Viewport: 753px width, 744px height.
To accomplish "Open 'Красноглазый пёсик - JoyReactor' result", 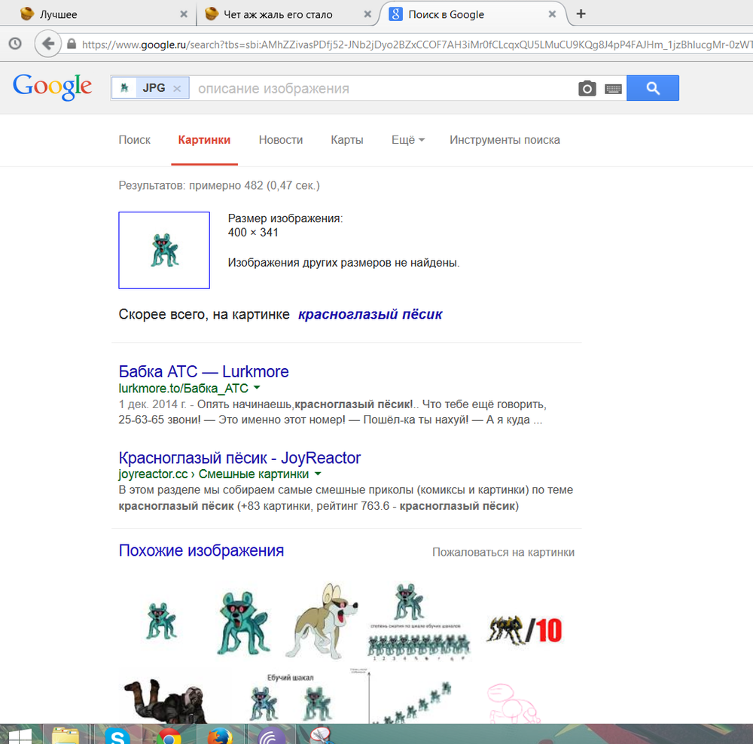I will coord(239,458).
